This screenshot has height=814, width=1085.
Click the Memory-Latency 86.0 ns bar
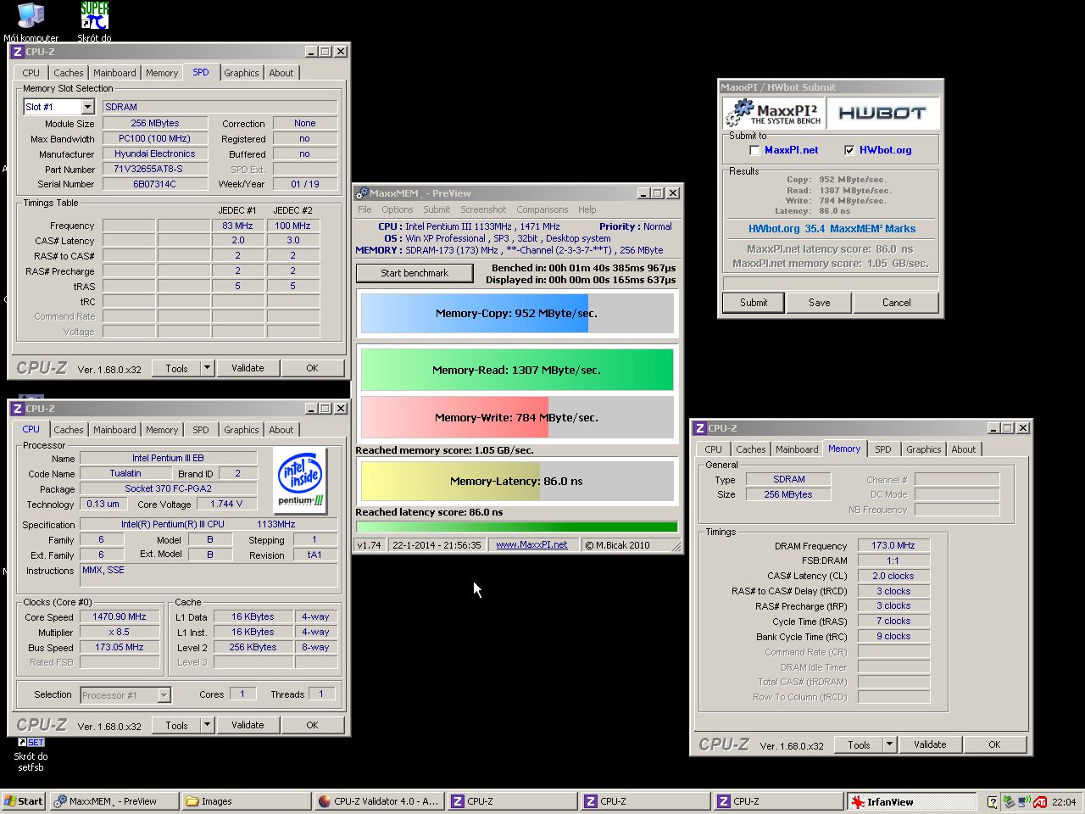pyautogui.click(x=517, y=481)
